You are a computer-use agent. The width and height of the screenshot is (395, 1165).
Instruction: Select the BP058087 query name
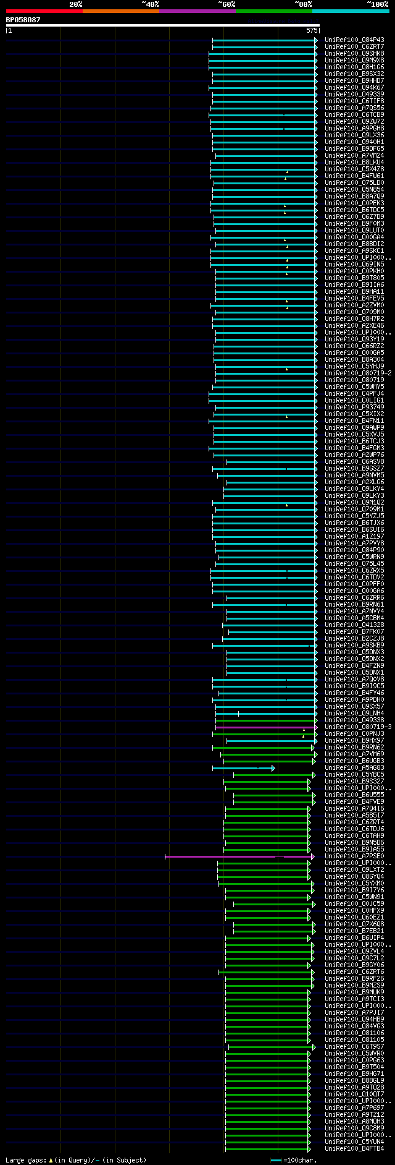tap(23, 20)
